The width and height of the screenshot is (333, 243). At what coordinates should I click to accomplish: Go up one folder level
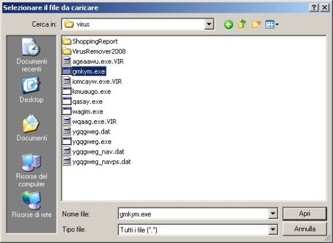point(242,24)
